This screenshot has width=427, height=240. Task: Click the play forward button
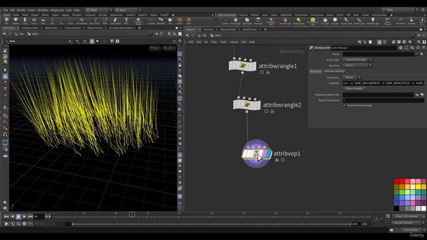pyautogui.click(x=24, y=217)
